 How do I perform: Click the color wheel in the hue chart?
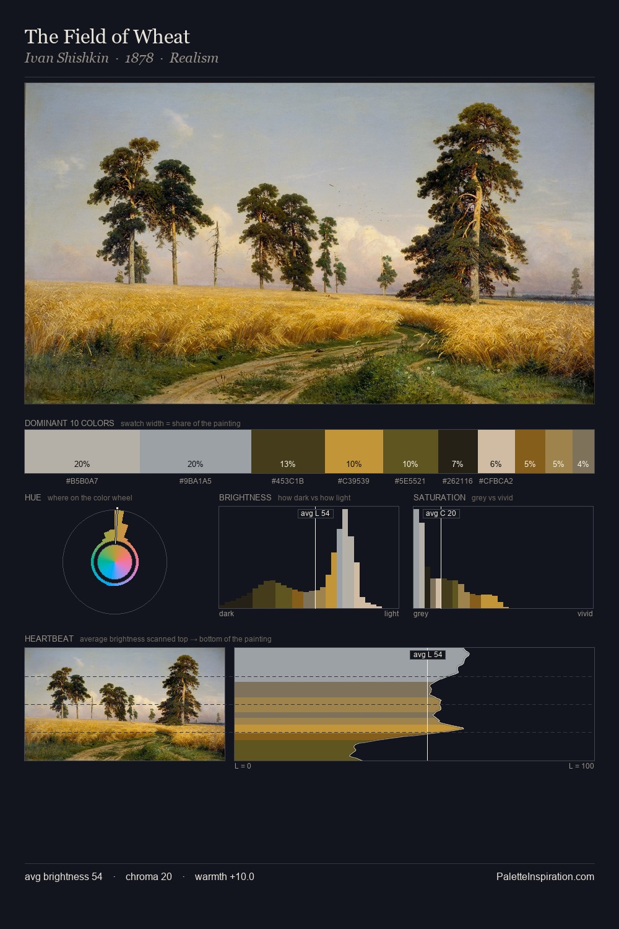tap(115, 562)
